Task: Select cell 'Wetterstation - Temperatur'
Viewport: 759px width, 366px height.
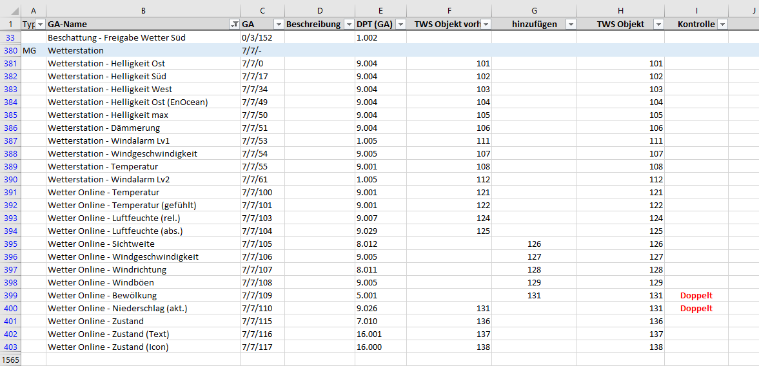Action: click(143, 166)
